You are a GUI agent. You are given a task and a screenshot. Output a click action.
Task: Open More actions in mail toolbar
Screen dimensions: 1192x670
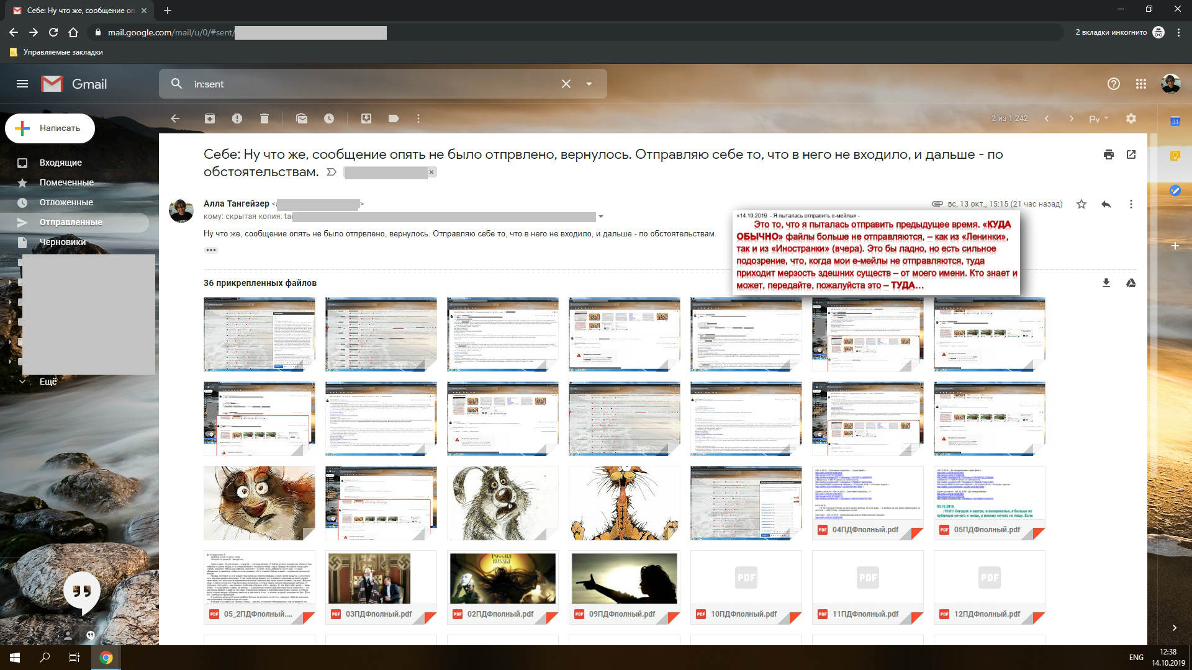pos(418,118)
